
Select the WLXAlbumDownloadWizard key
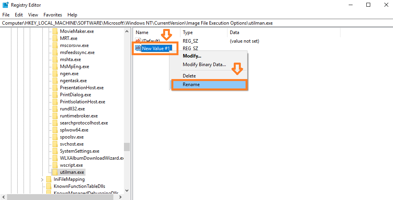click(92, 158)
